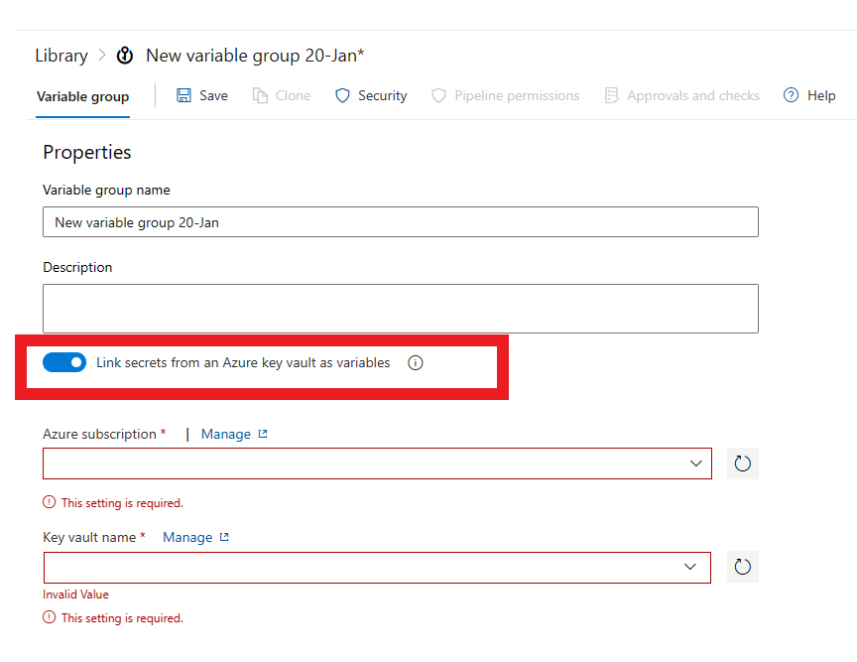Open Manage link for Key vault name

coord(187,537)
